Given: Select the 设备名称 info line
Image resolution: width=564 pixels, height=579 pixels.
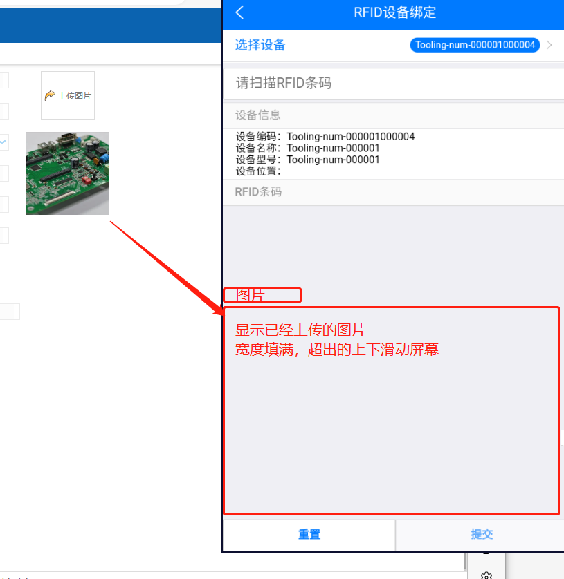Looking at the screenshot, I should coord(308,148).
